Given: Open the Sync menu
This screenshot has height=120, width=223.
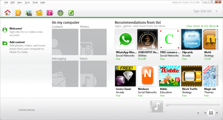Looking at the screenshot, I should [x=27, y=2].
